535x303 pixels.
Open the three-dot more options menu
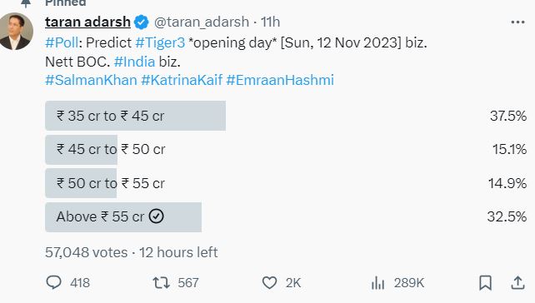point(517,22)
